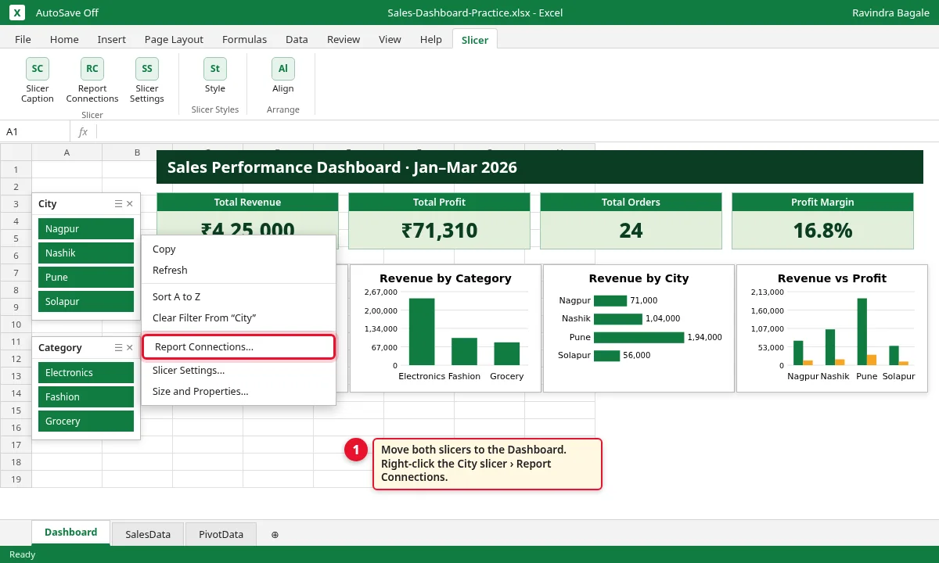Viewport: 939px width, 563px height.
Task: Select column B header
Action: tap(137, 152)
